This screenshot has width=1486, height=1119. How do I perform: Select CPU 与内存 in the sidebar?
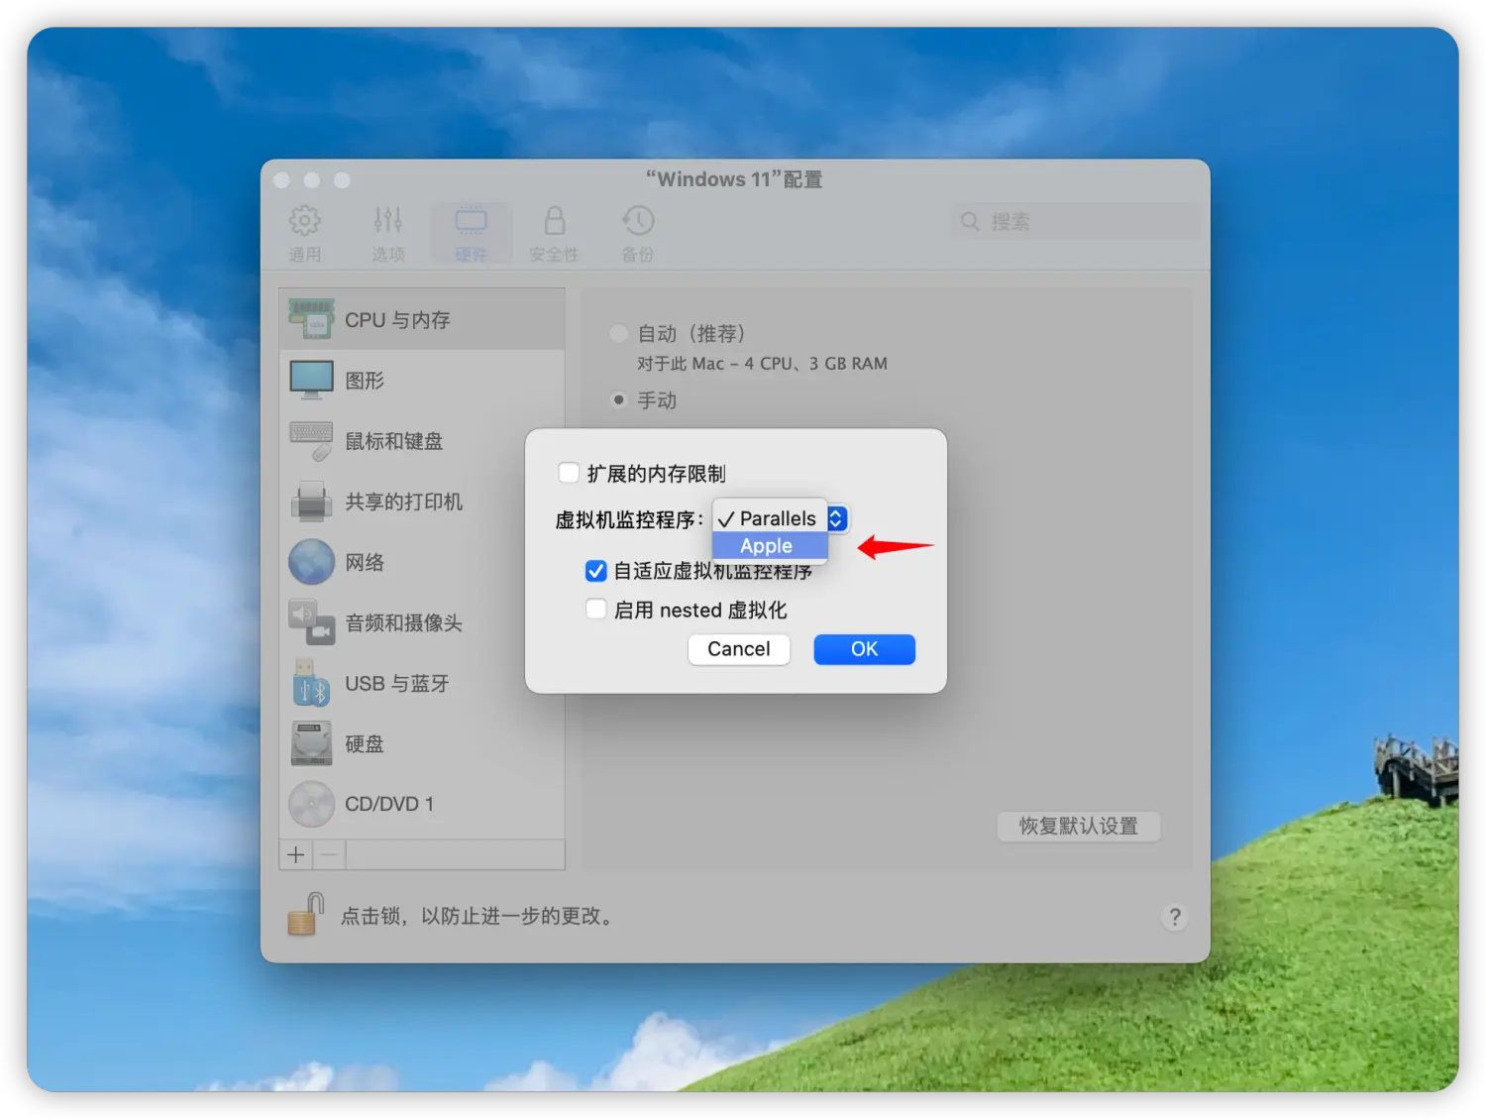(422, 319)
